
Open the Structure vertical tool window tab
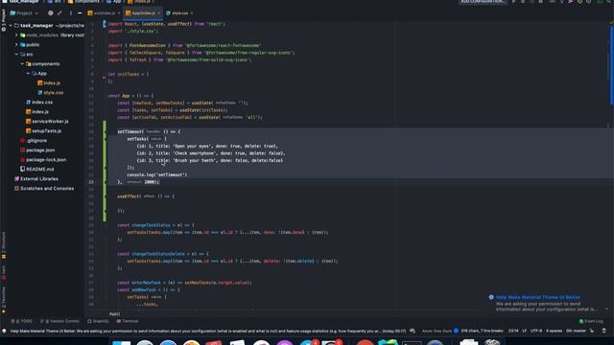click(x=4, y=245)
